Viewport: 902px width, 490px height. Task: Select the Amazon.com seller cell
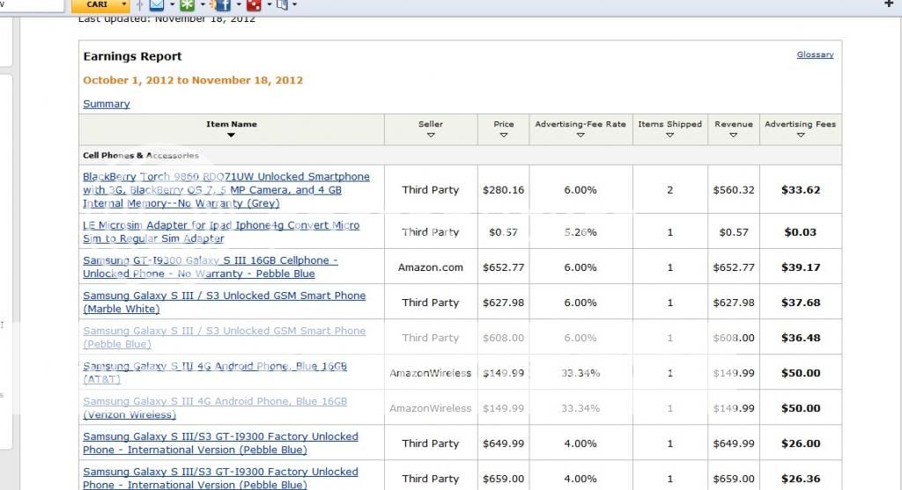(430, 267)
